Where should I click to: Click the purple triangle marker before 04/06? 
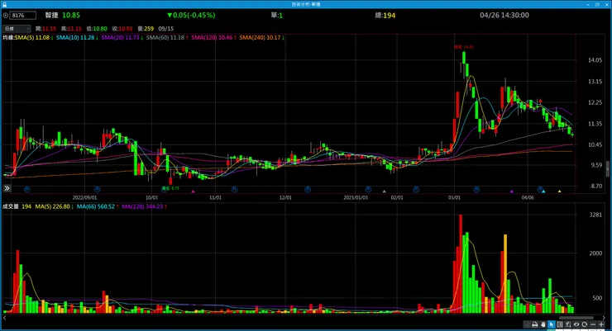click(512, 192)
